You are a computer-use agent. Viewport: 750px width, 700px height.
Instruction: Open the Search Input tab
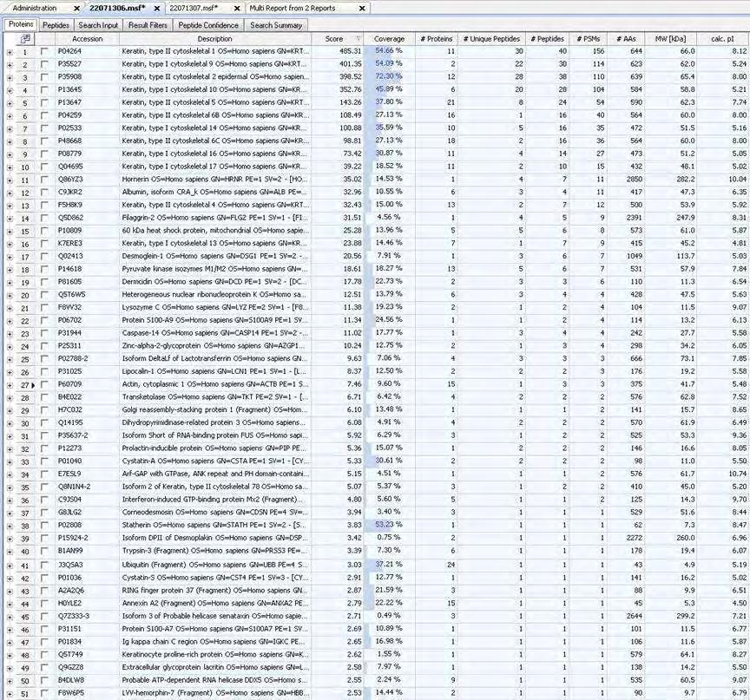pos(98,25)
